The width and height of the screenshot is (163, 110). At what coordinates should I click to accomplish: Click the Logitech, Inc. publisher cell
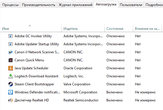pos(73,76)
